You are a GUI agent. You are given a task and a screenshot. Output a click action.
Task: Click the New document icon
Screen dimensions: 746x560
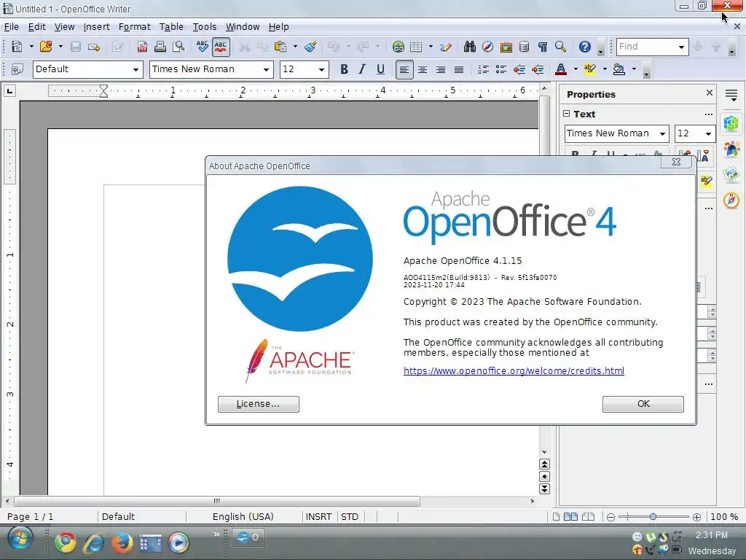click(x=17, y=47)
